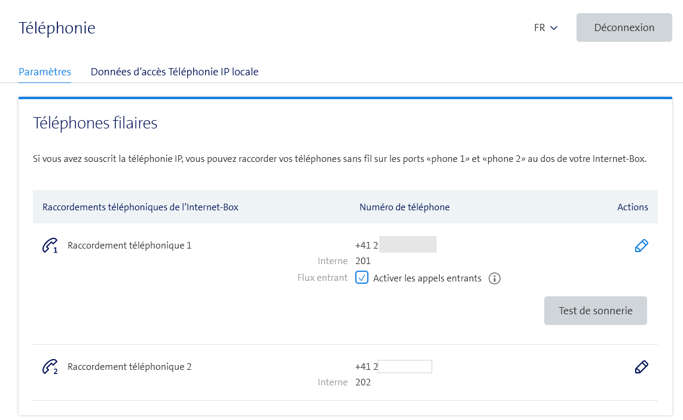683x420 pixels.
Task: Click the Téléphones filaires heading
Action: point(95,124)
